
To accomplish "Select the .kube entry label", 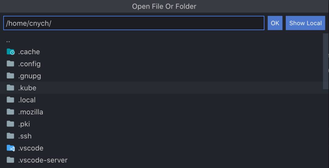I will (x=27, y=88).
